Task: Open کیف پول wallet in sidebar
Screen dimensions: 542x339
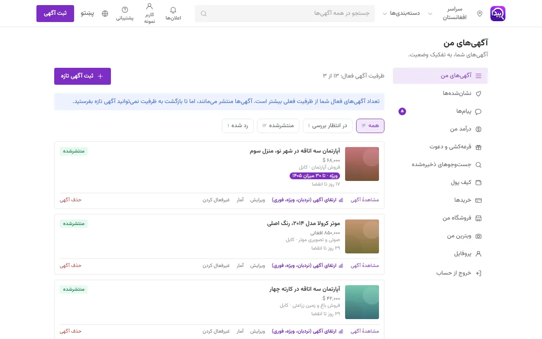Action: pos(440,182)
